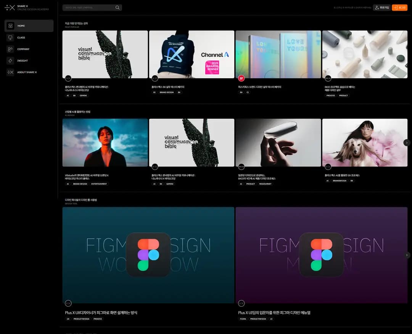
Task: Open the Channel A hoodie thumbnail
Action: pos(192,54)
